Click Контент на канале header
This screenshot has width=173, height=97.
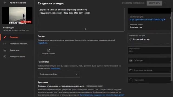[x=18, y=3]
